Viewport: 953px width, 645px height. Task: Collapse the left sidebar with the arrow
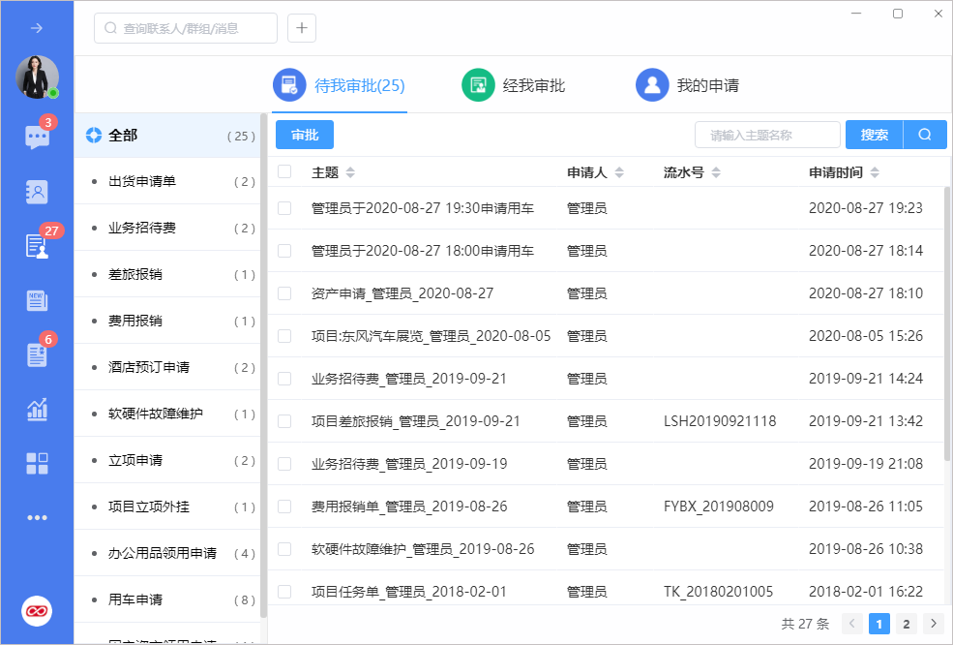(x=37, y=28)
